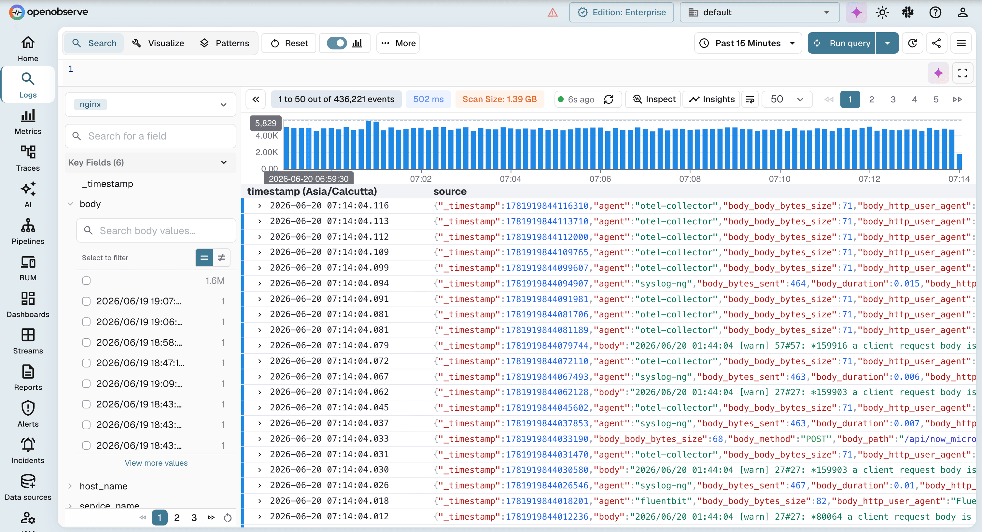This screenshot has width=982, height=532.
Task: Check the 2026/06/19 18:58 body value
Action: tap(86, 342)
